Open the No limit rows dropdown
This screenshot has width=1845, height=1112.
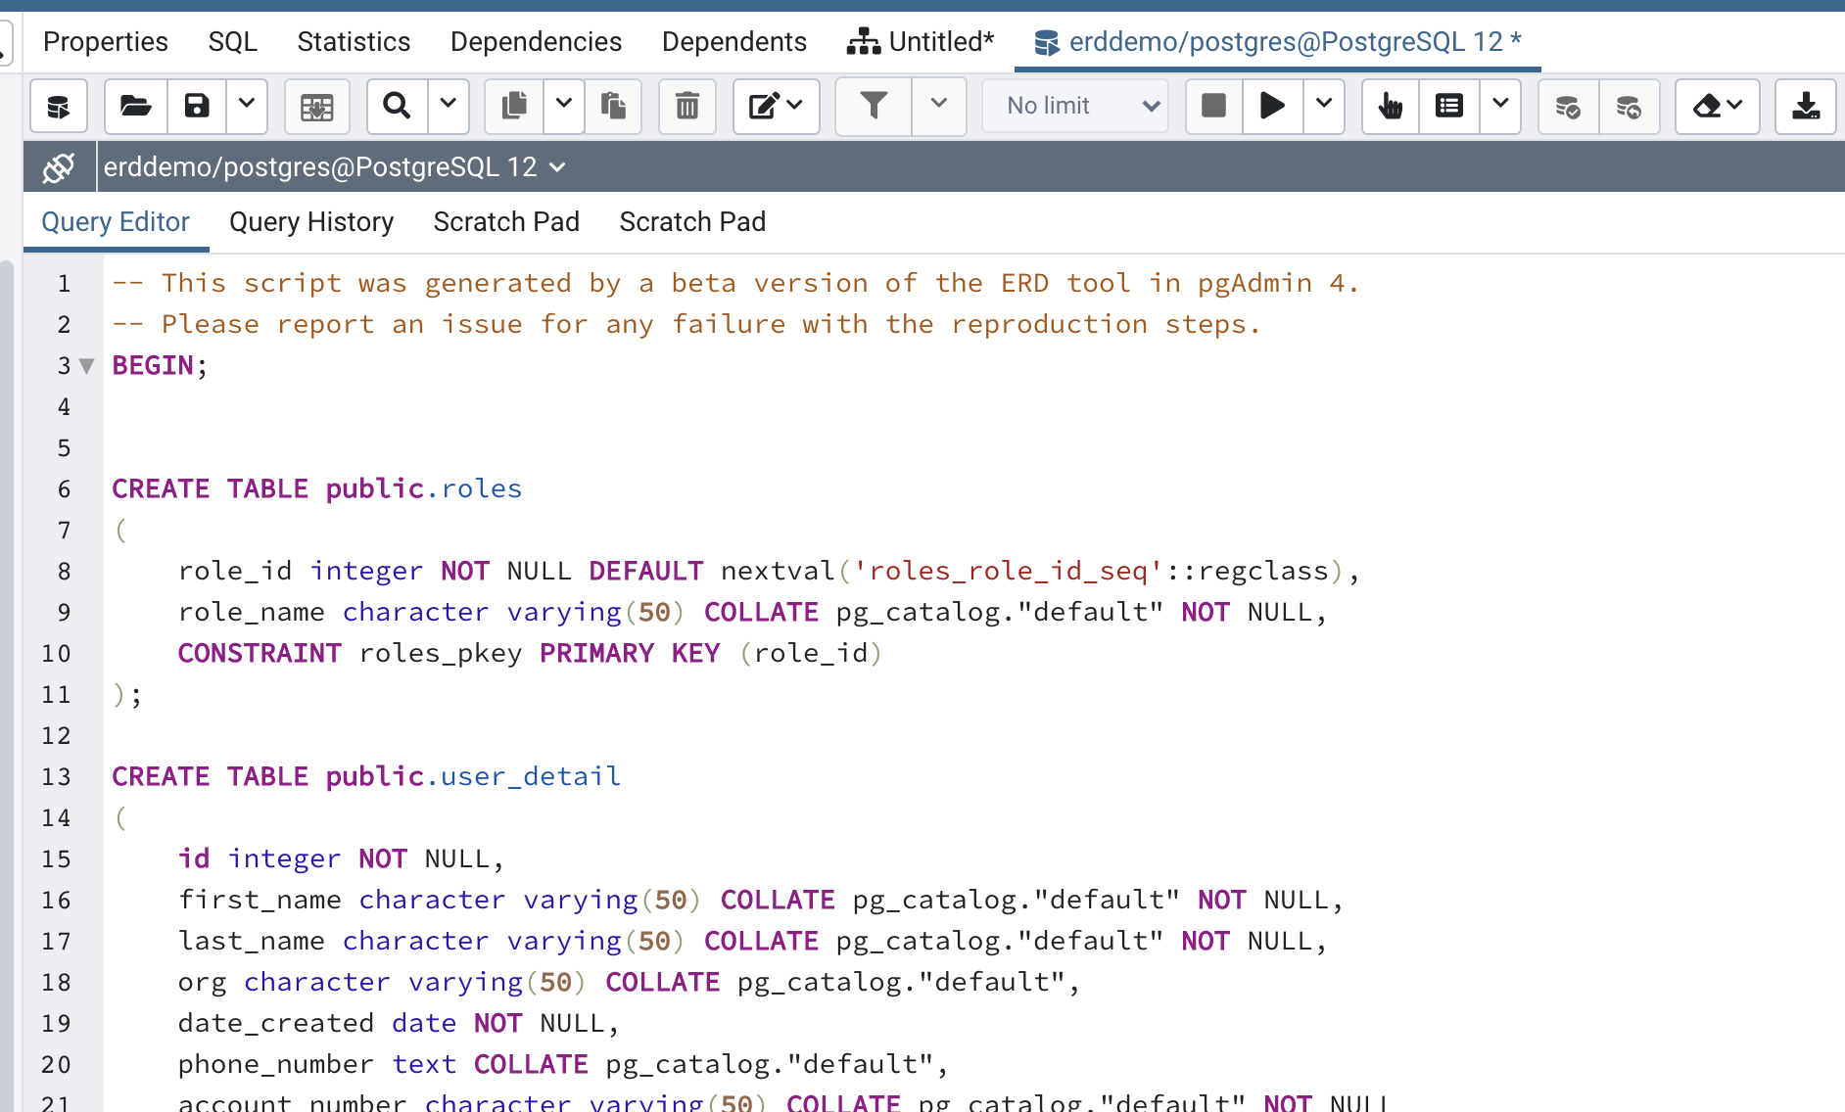[1076, 106]
